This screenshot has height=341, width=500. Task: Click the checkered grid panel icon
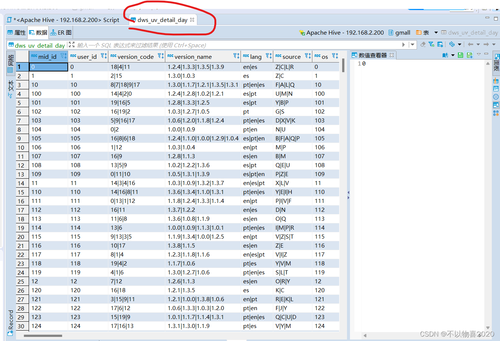[496, 89]
